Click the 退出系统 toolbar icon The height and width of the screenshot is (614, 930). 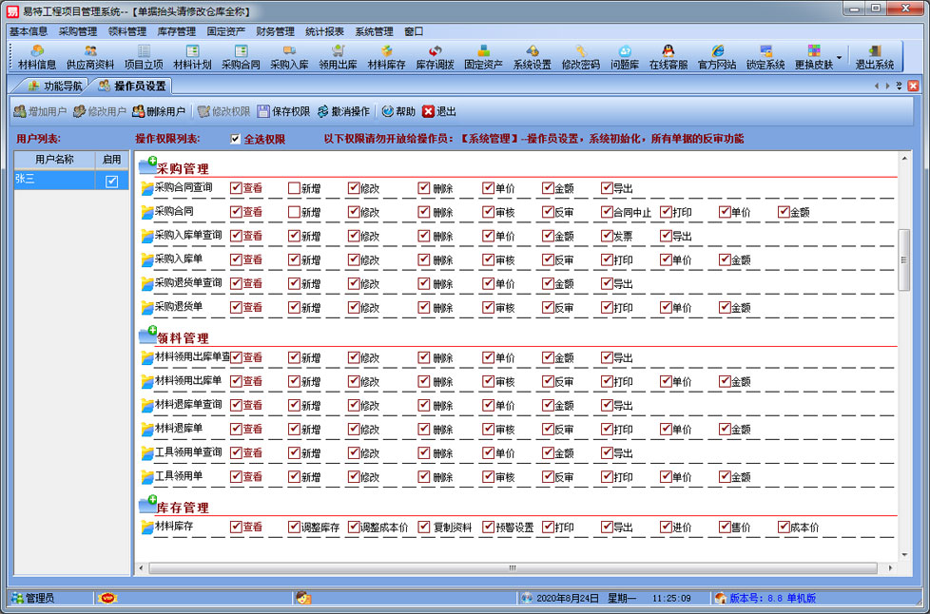(874, 57)
